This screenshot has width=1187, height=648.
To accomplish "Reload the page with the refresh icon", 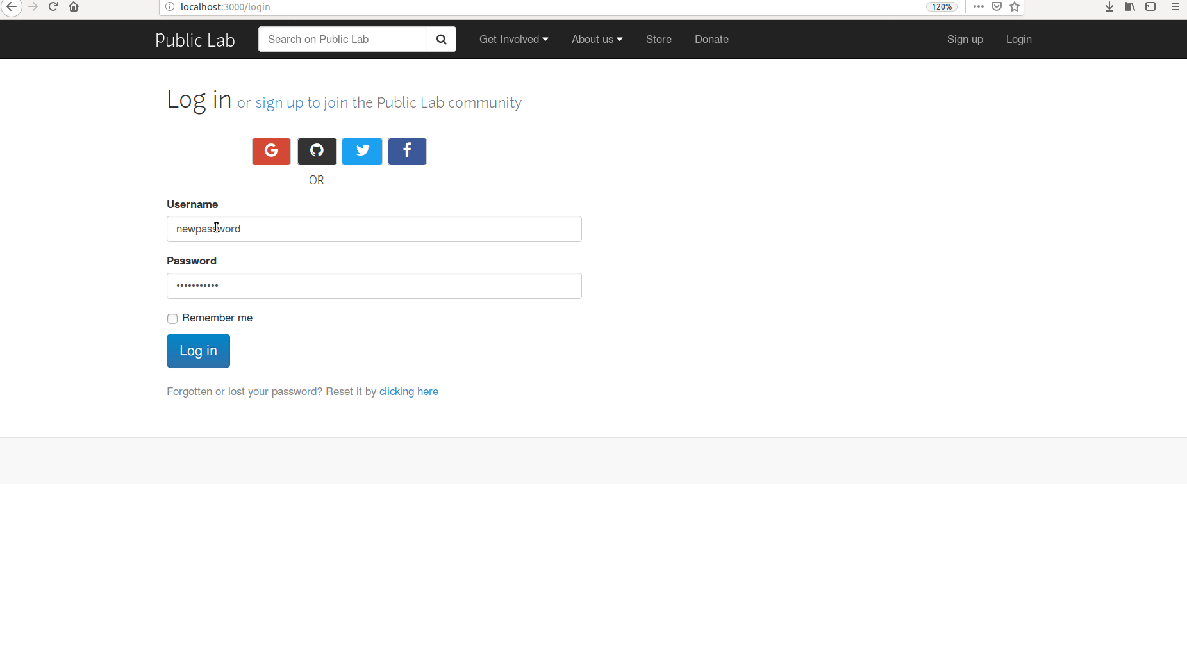I will (x=54, y=6).
